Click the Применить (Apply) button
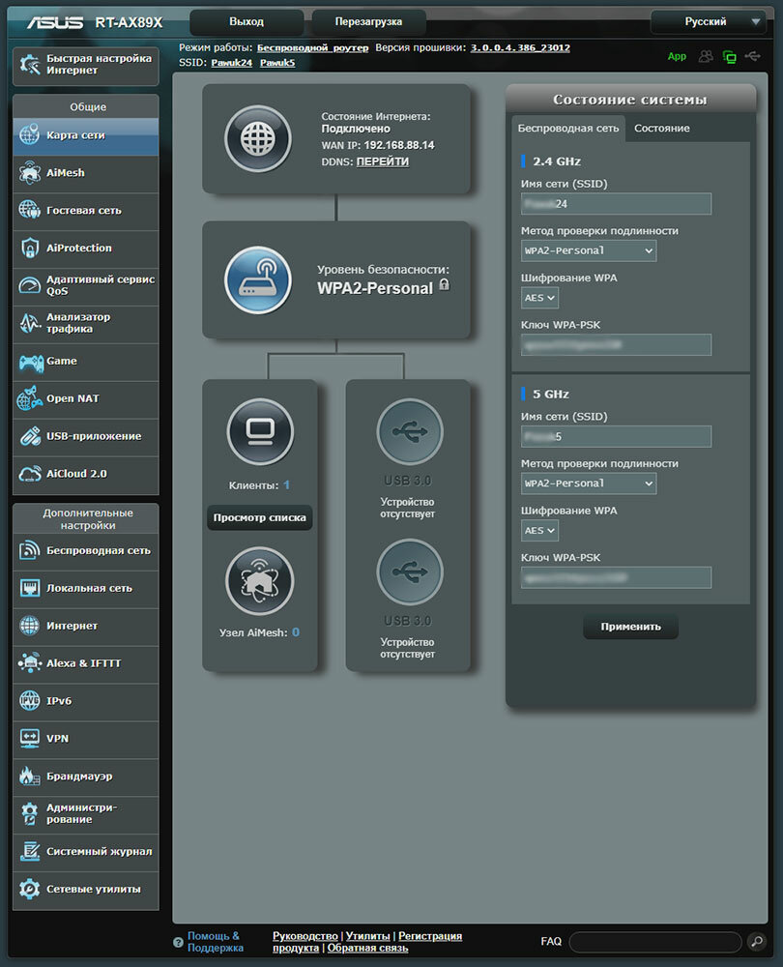The image size is (783, 967). (630, 627)
